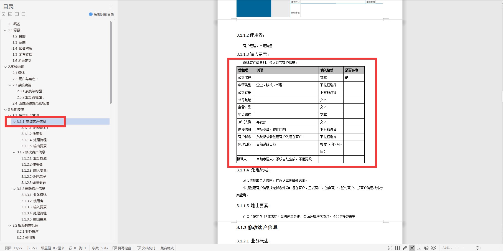
Task: Close the 目录 navigation panel
Action: 111,7
